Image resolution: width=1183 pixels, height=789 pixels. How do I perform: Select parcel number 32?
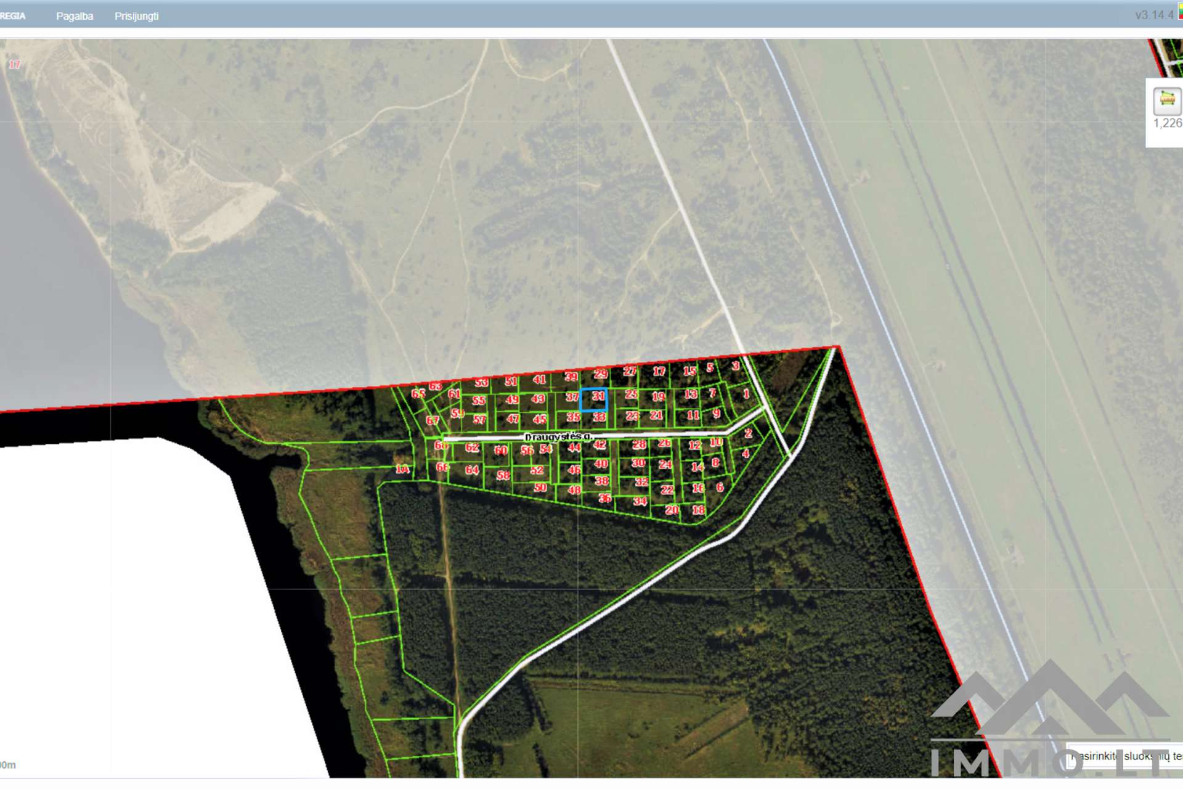coord(641,482)
